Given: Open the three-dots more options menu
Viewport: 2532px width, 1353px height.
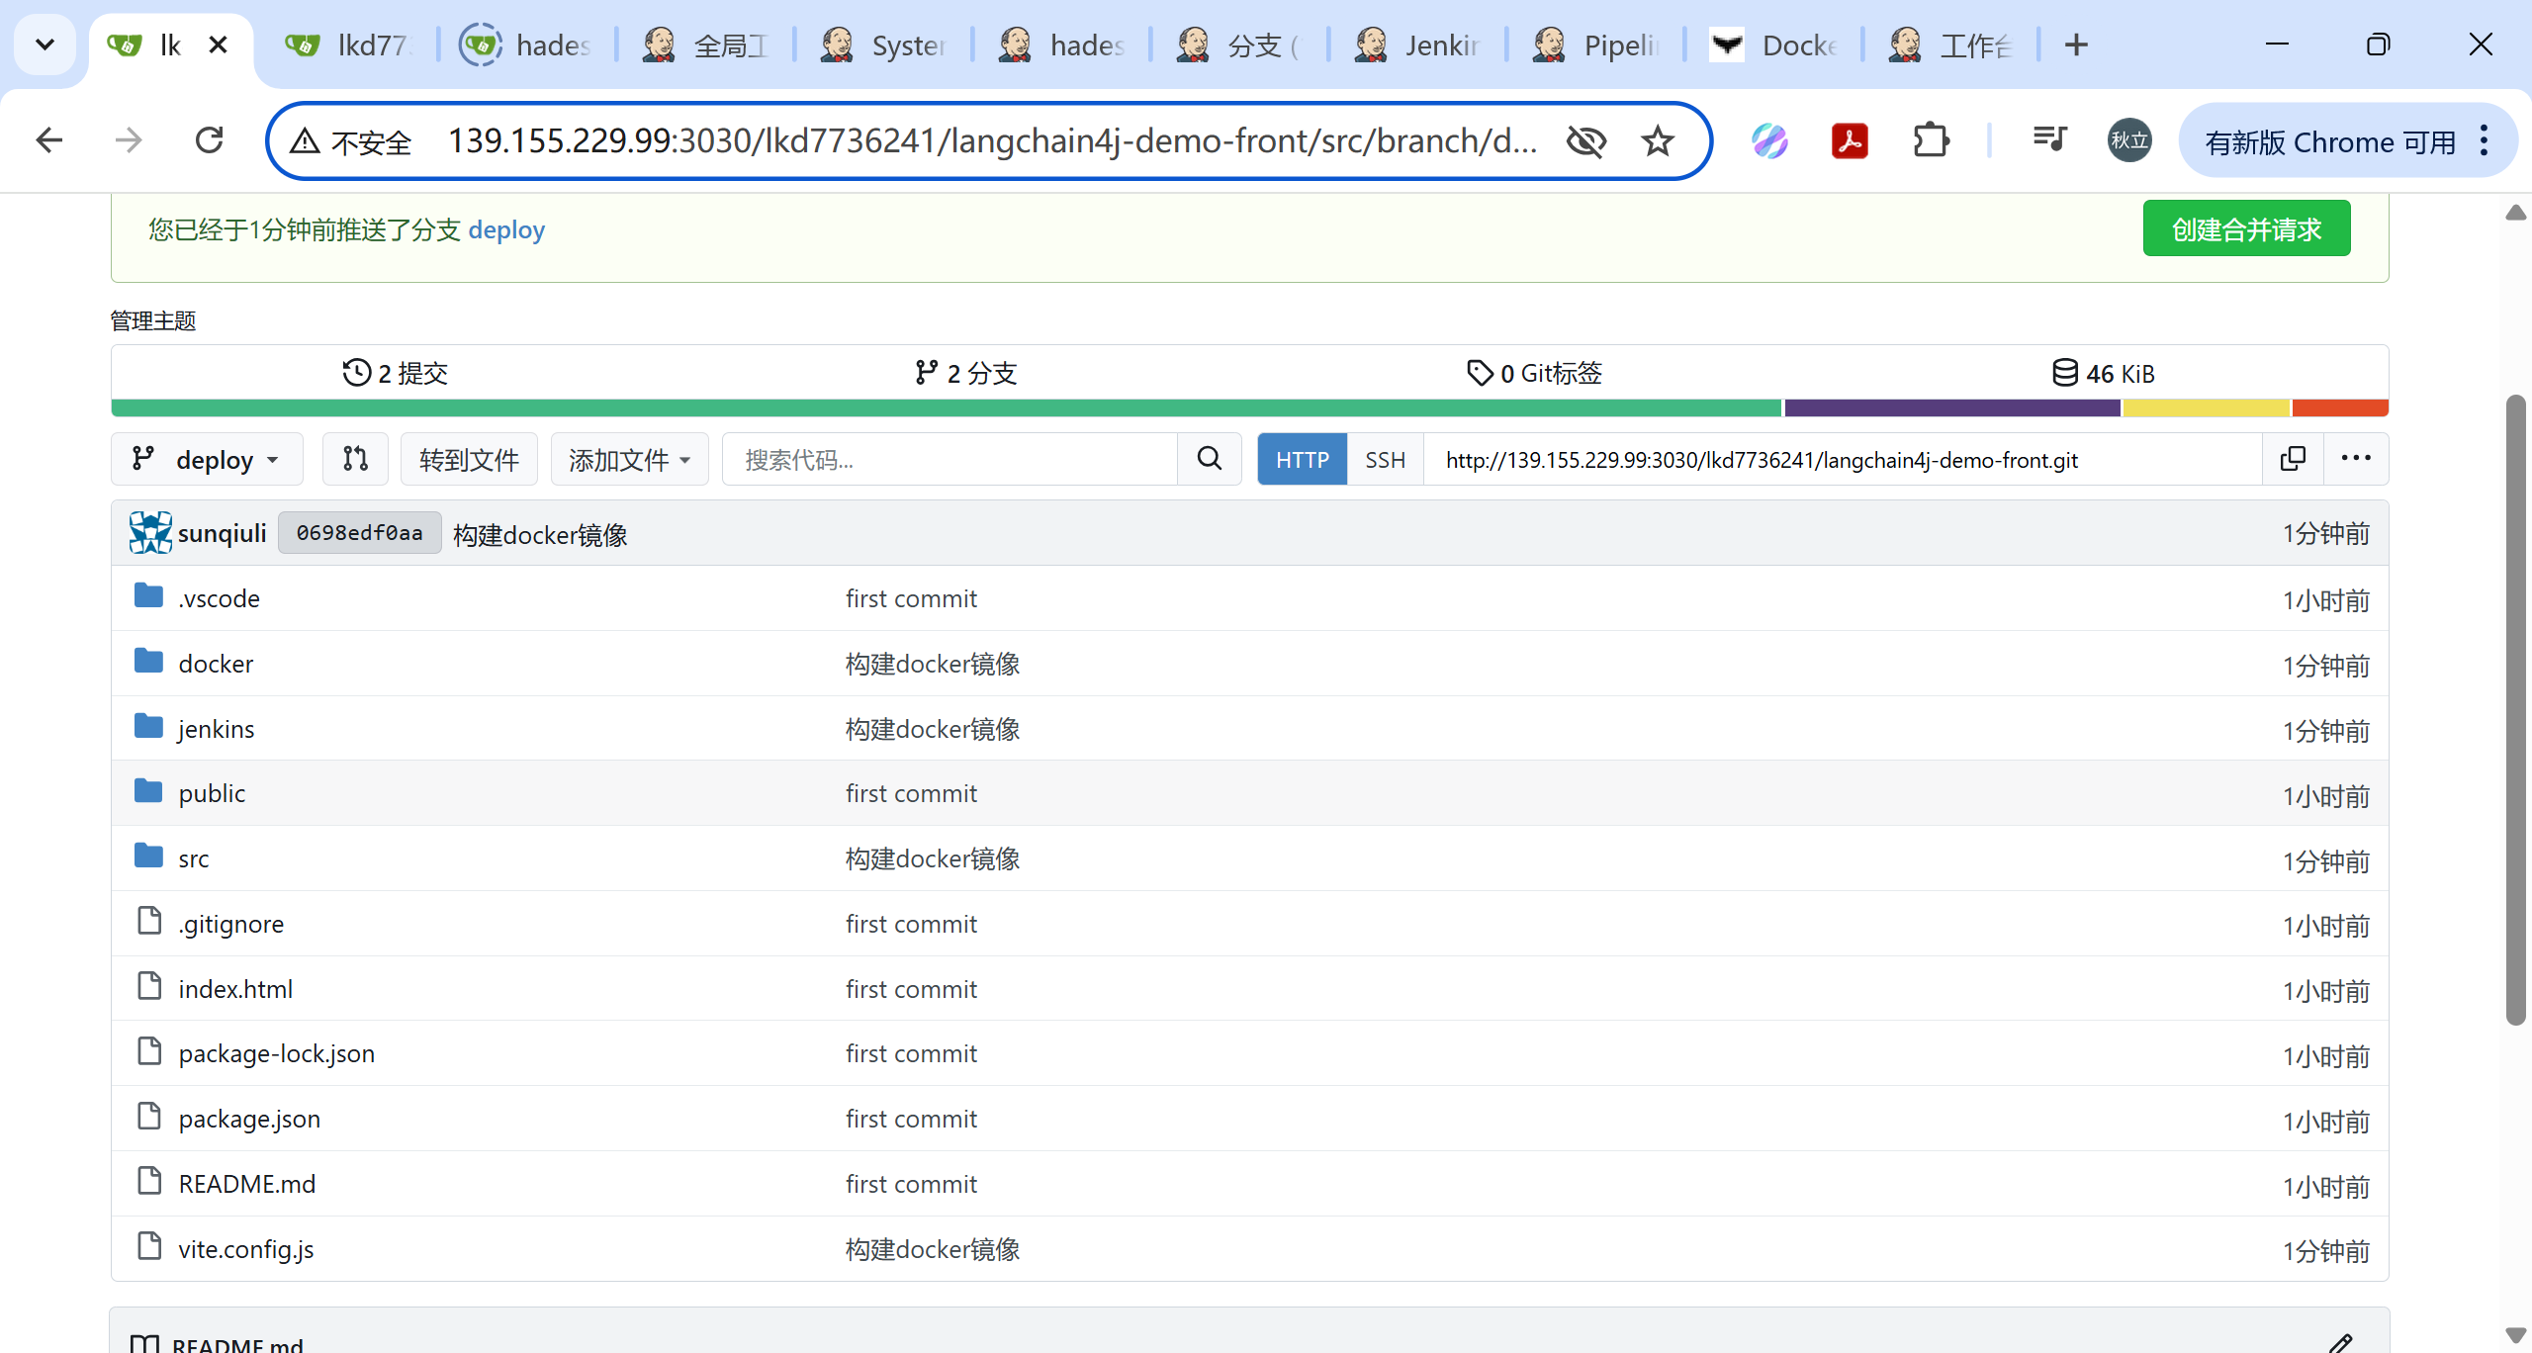Looking at the screenshot, I should (2355, 458).
